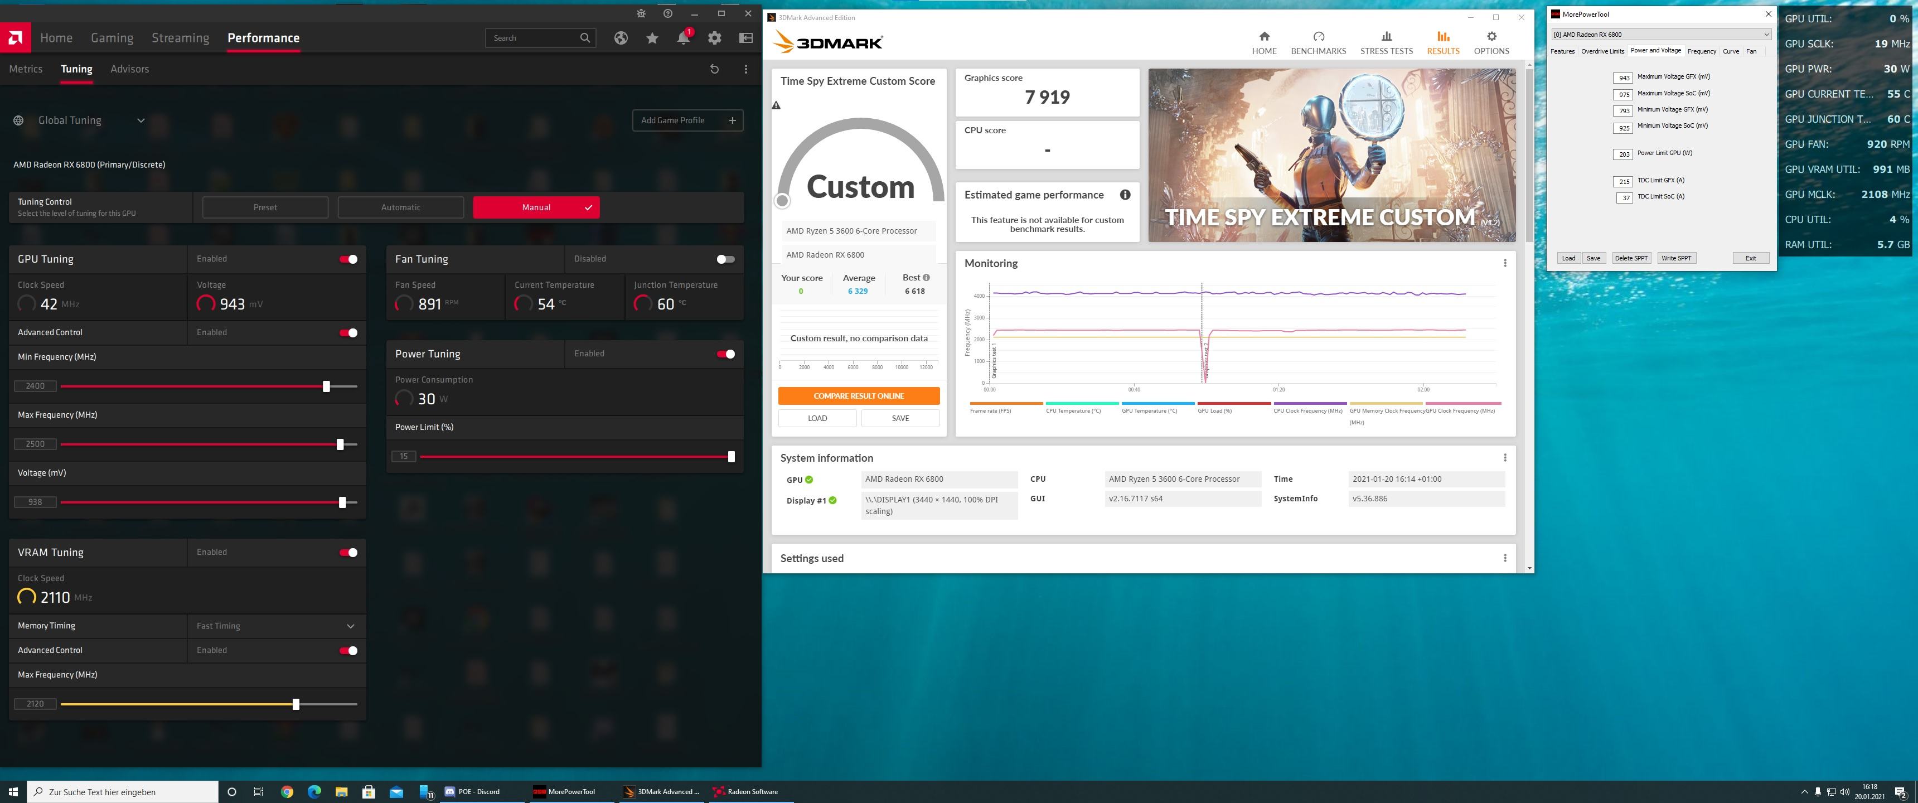Viewport: 1918px width, 803px height.
Task: Switch to the Radeon Home tab
Action: [56, 38]
